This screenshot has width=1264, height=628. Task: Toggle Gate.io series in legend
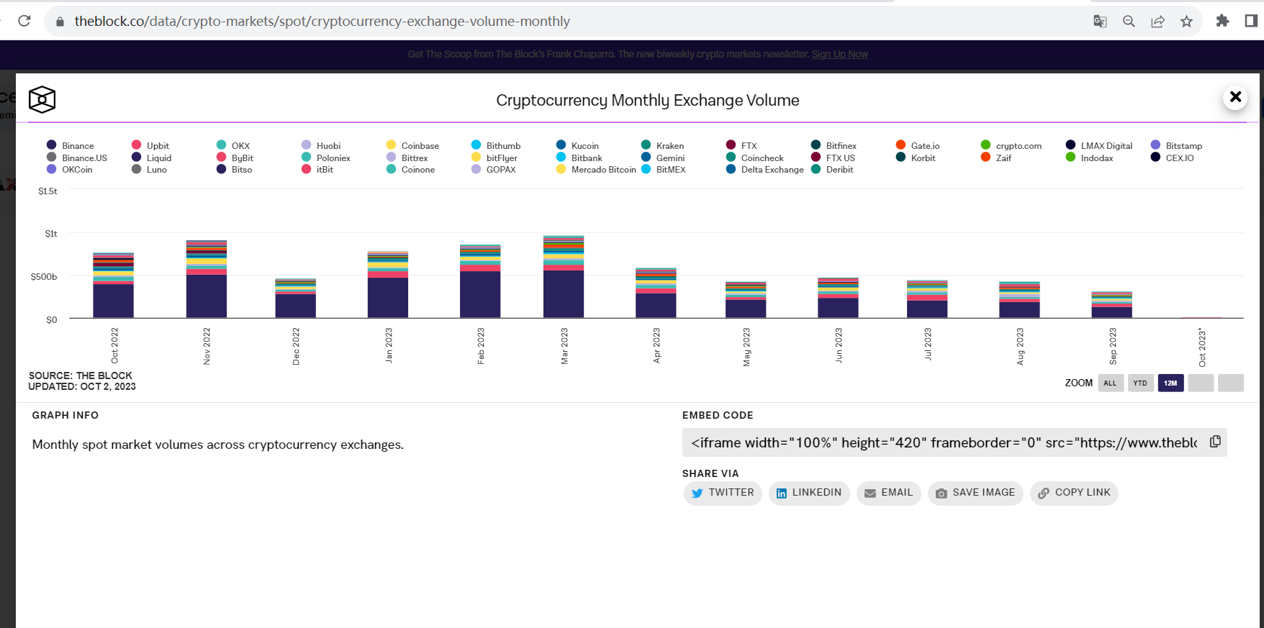(x=918, y=145)
